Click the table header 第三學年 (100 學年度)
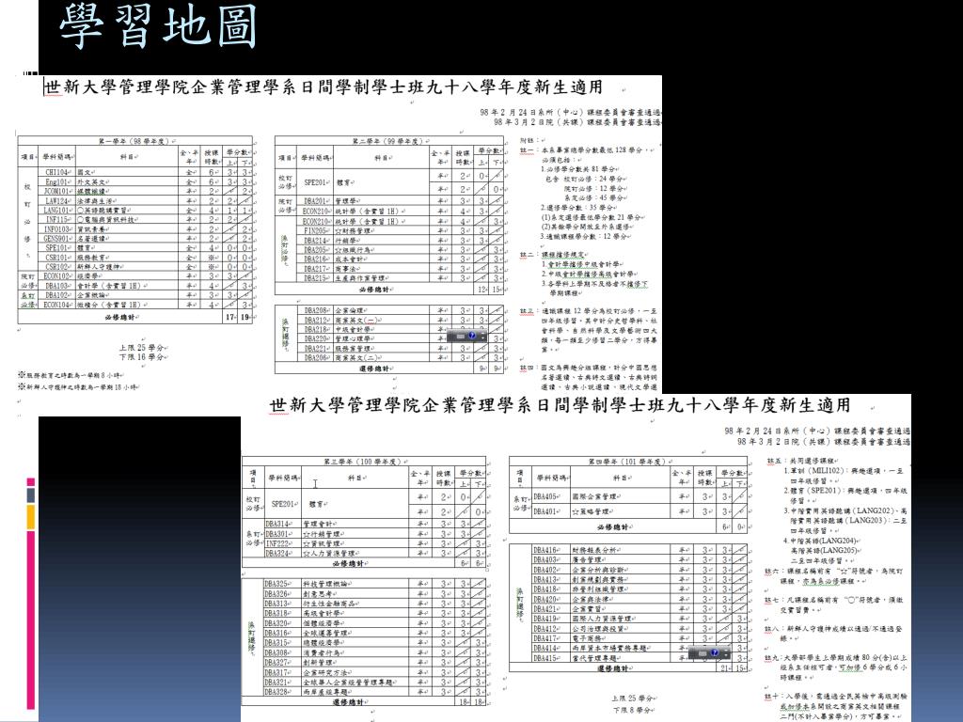 click(x=362, y=461)
